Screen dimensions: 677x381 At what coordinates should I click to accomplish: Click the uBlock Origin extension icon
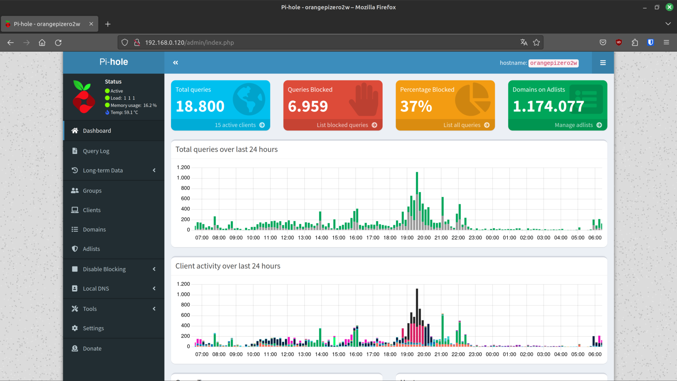(618, 42)
